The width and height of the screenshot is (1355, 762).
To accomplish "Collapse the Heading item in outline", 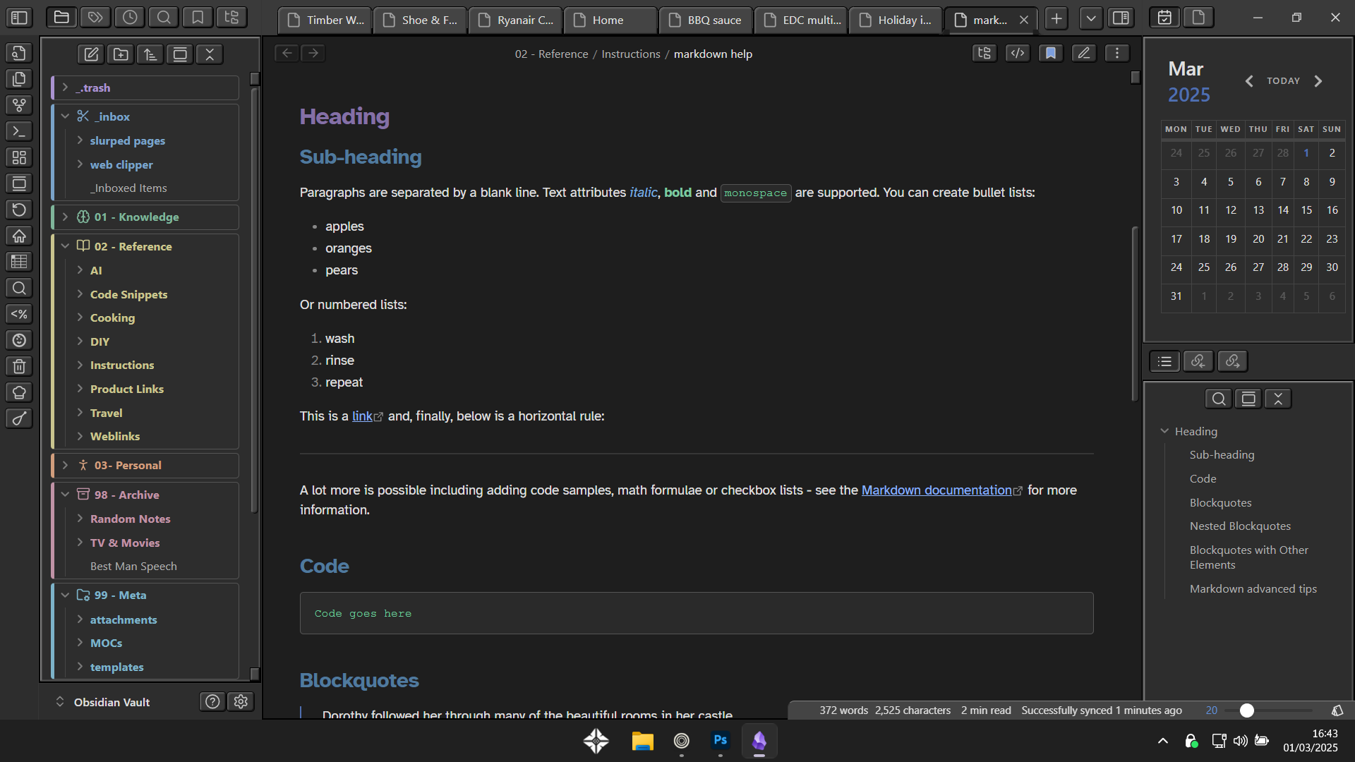I will (1164, 431).
